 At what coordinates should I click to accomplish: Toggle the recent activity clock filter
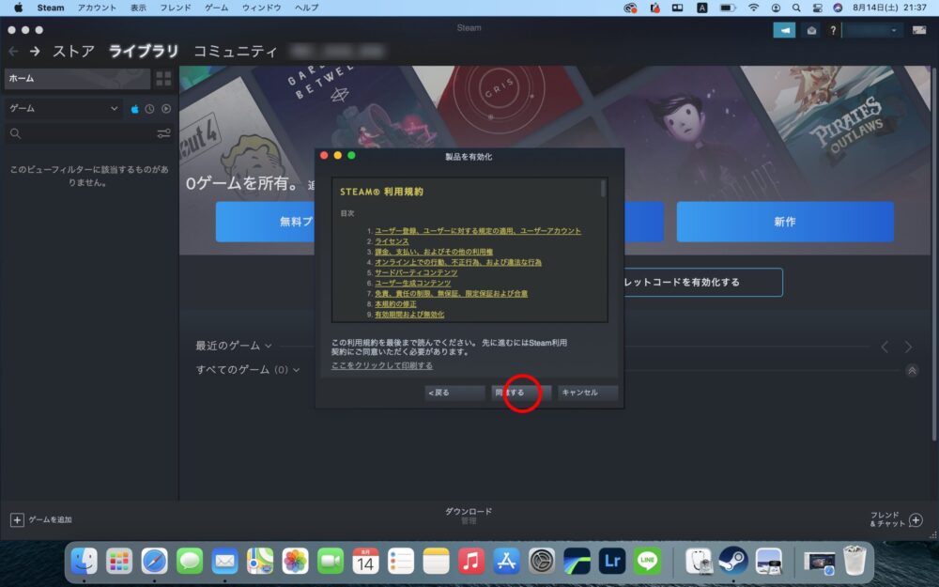pos(149,109)
